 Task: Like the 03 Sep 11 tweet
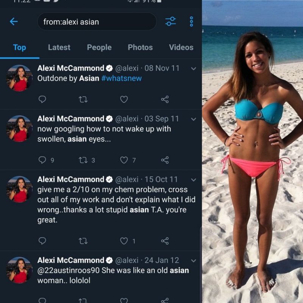[124, 160]
